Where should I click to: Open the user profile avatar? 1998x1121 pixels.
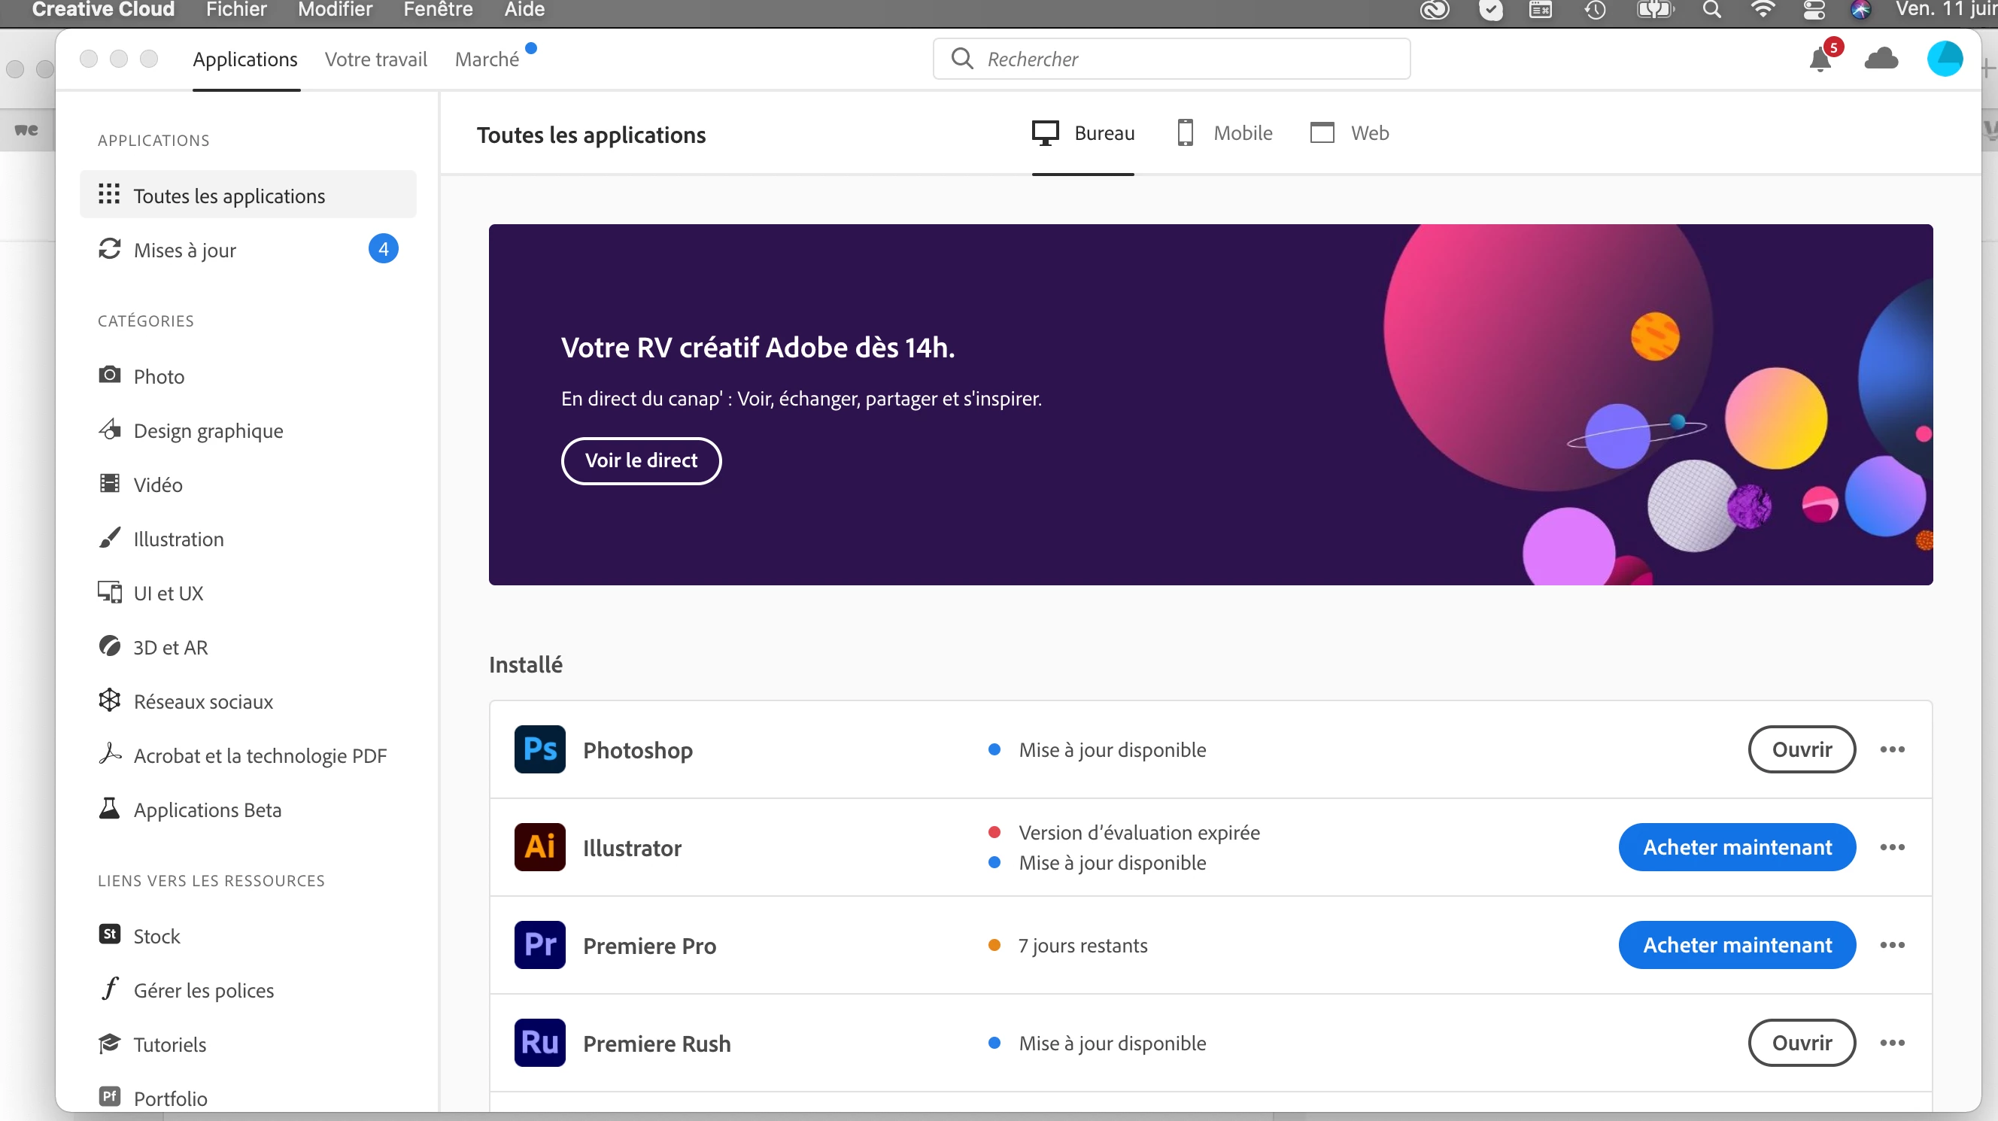[1944, 59]
